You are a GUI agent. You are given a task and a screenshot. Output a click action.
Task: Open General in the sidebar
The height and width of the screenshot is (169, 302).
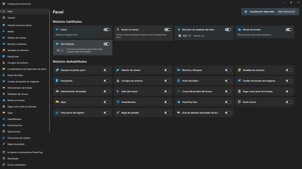click(x=25, y=18)
